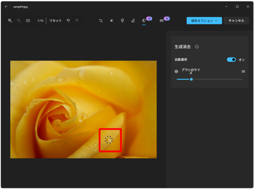Open the 保存オプション dropdown
Viewport: 254px width, 189px height.
[204, 21]
